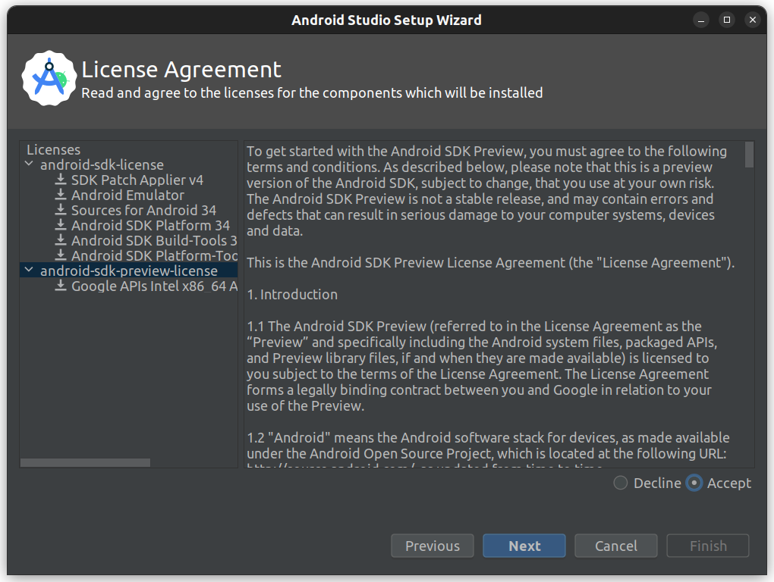Click download icon beside Google APIs Intel x86_64

pos(60,286)
